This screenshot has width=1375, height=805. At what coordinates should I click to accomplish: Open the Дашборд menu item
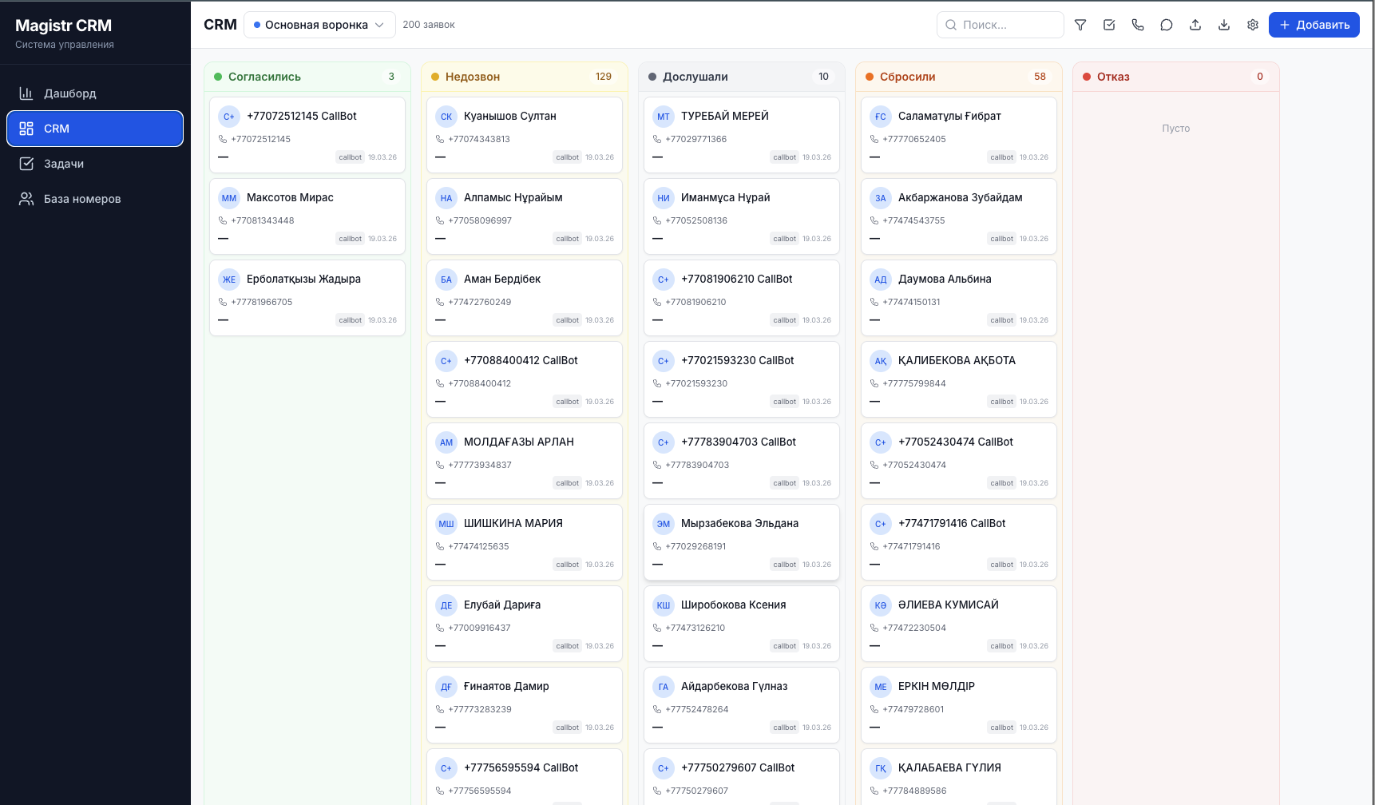(95, 93)
